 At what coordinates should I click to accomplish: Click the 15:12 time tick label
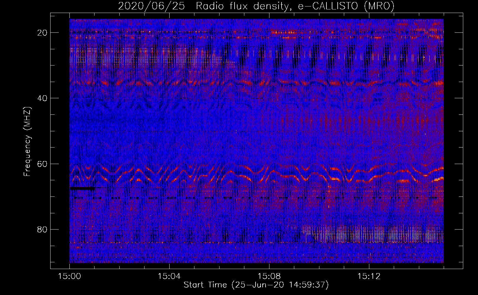[x=369, y=276]
